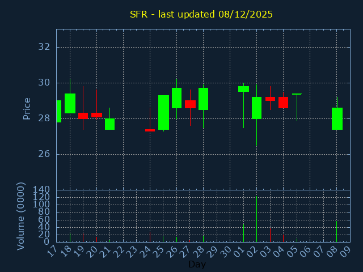This screenshot has width=363, height=272.
Task: Select the red candlestick for day 19
Action: tap(83, 116)
